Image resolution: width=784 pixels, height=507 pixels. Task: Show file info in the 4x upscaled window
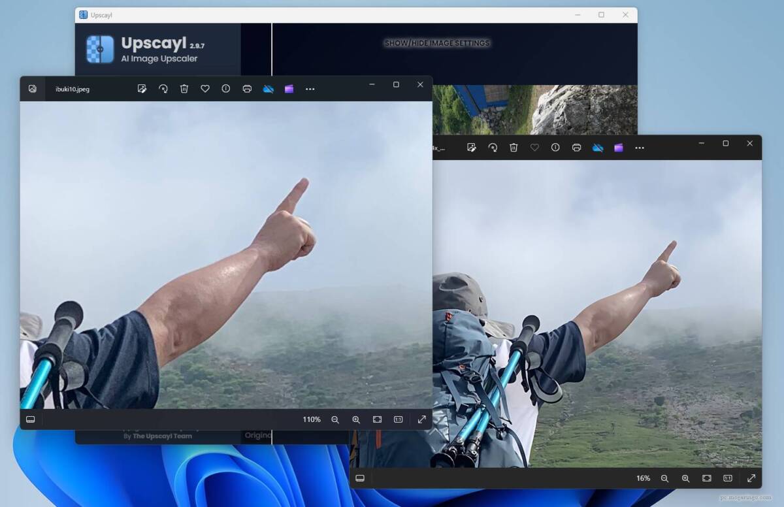555,148
